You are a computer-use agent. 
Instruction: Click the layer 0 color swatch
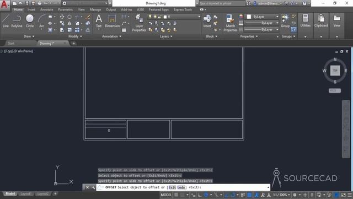165,17
